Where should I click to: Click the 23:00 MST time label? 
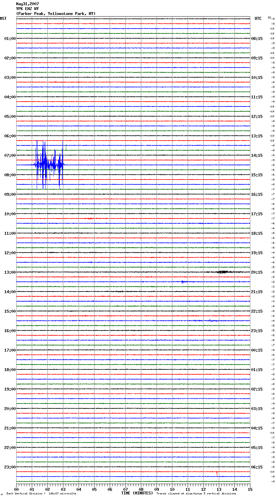point(10,467)
